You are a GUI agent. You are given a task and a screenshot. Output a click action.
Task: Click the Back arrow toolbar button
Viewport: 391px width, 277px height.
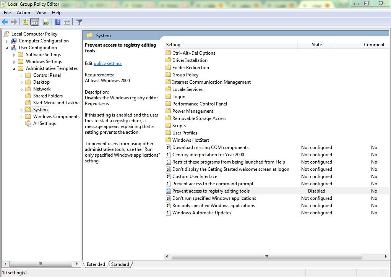(x=5, y=22)
